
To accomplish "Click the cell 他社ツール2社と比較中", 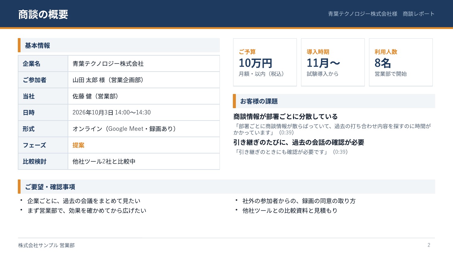I will coord(144,162).
